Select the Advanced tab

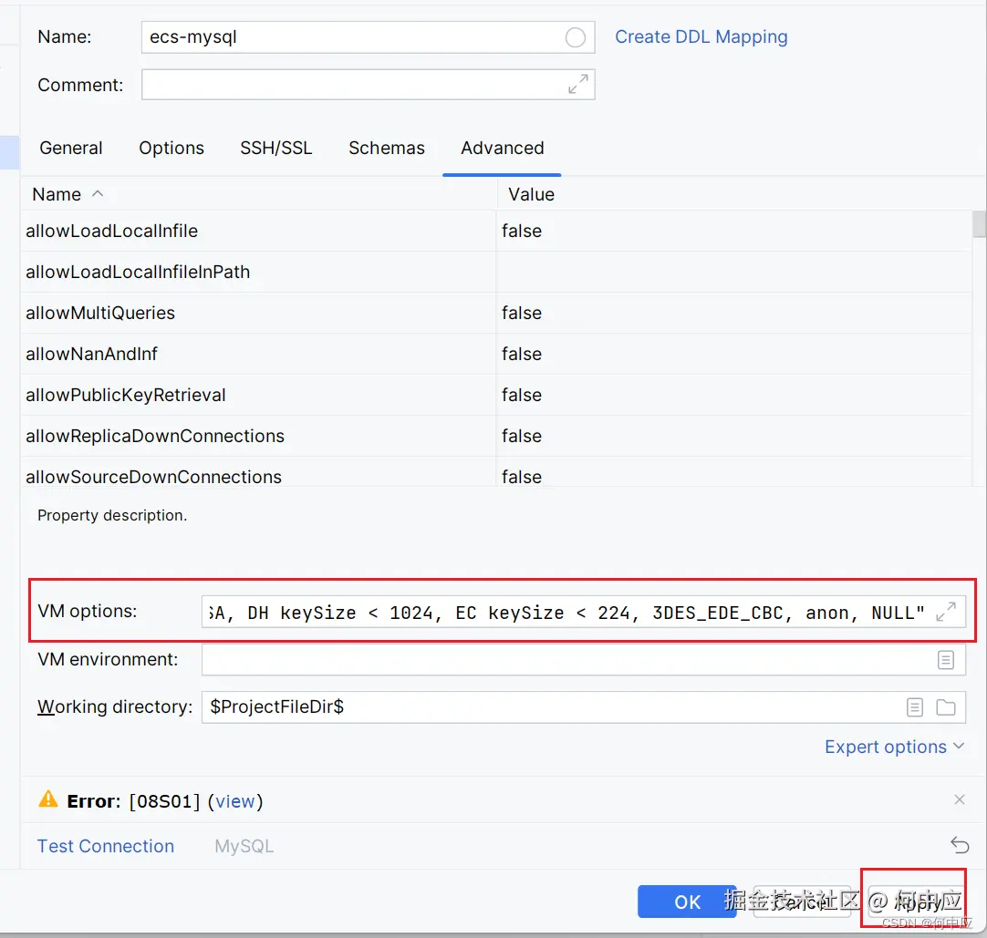coord(503,148)
